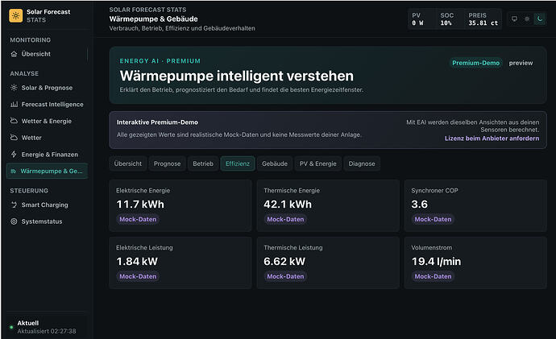The image size is (556, 339).
Task: Click Mock-Daten badge under Volumenstrom
Action: point(433,276)
